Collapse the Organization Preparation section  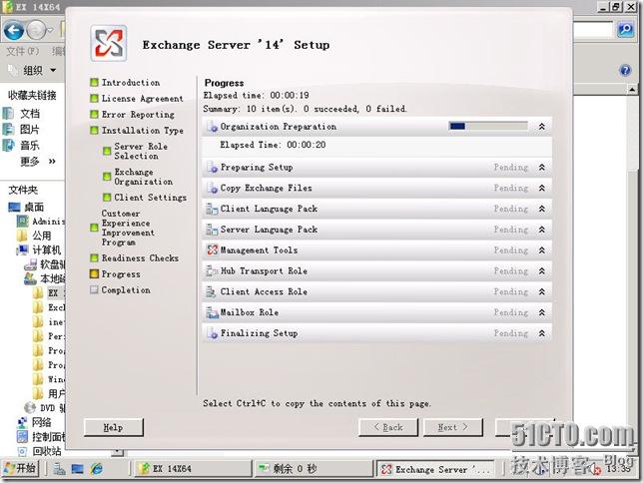click(x=542, y=127)
